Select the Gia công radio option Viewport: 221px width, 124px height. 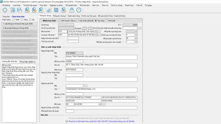pos(96,21)
